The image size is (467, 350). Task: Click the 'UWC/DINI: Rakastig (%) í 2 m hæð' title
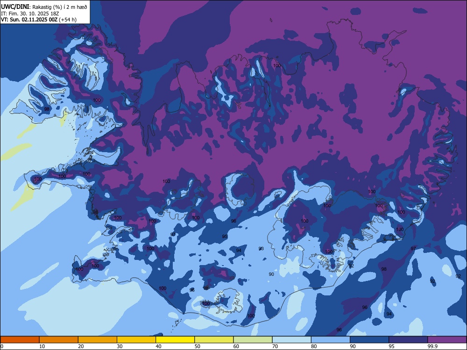pyautogui.click(x=44, y=7)
